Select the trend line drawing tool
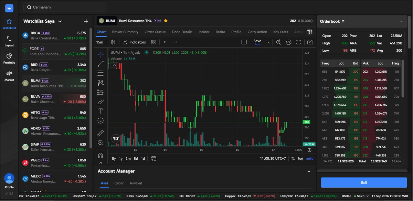The image size is (413, 201). tap(100, 64)
